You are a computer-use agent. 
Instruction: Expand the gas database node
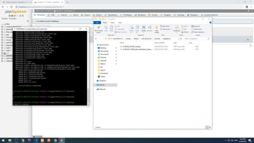2,35
